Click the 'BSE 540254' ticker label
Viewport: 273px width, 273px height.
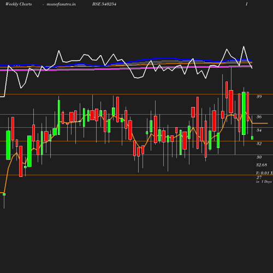tap(104, 4)
